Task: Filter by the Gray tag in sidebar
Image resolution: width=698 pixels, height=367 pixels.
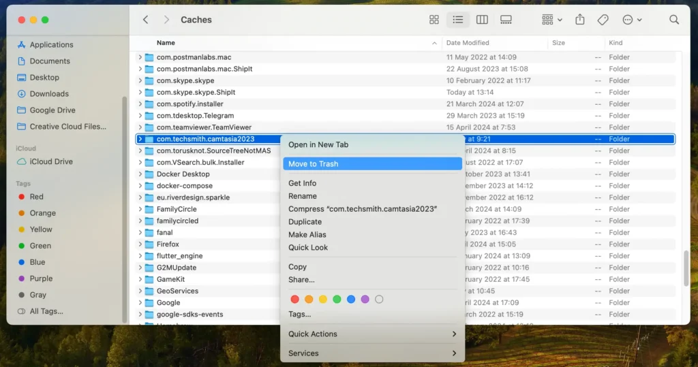Action: coord(31,295)
